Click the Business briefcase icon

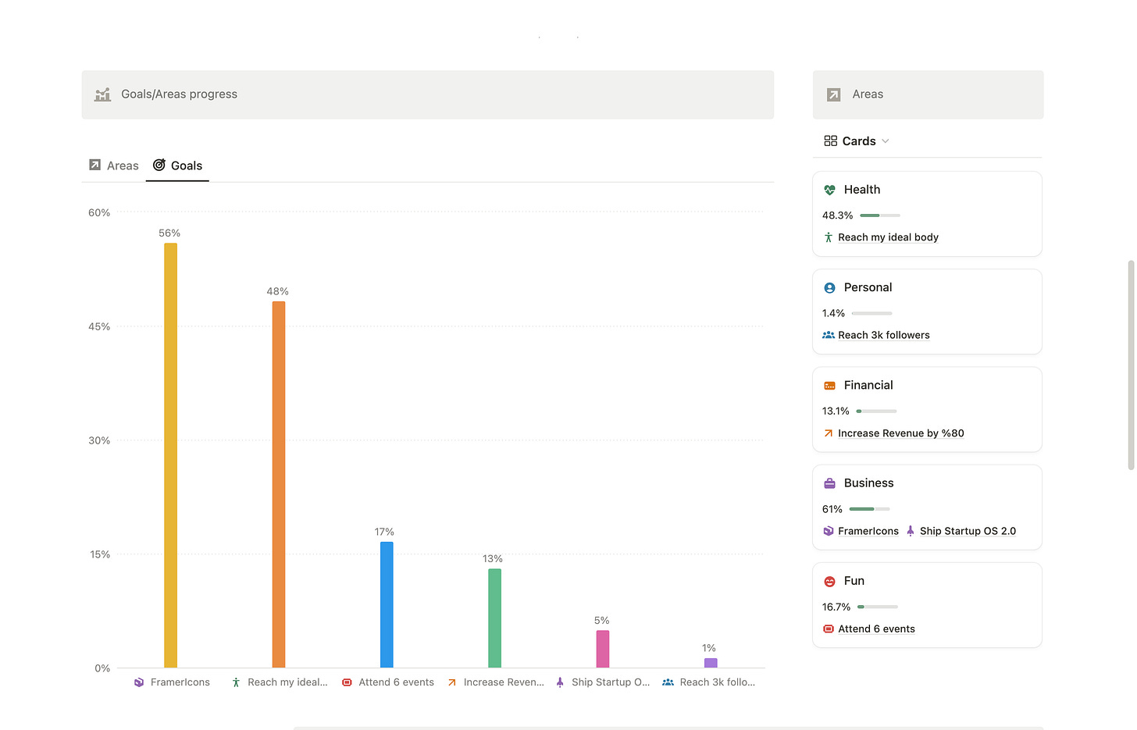click(x=829, y=483)
